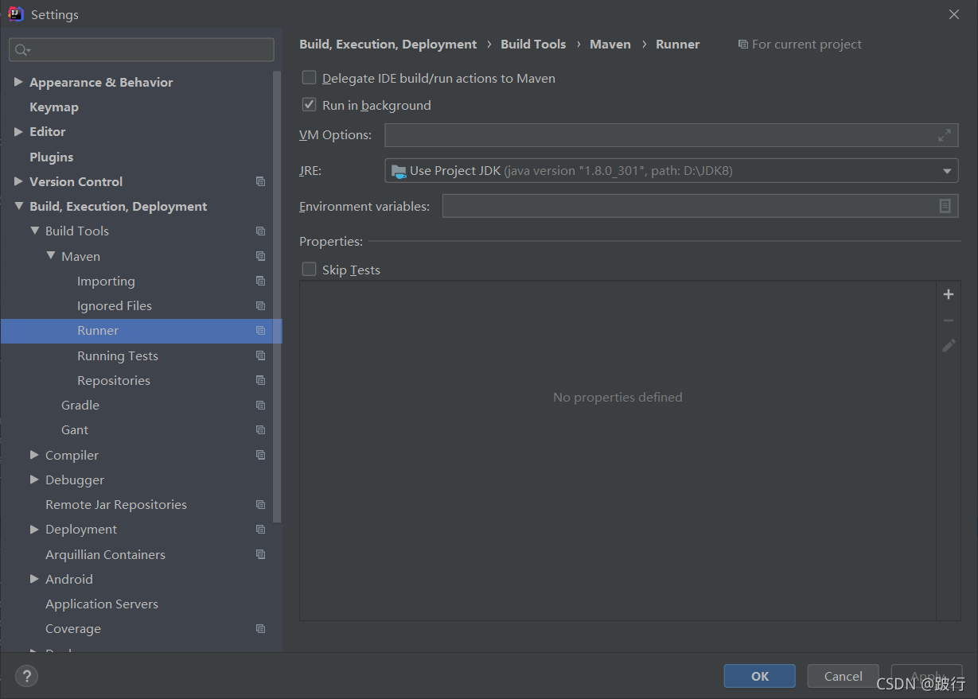Click the edit property pencil icon
Image resolution: width=978 pixels, height=699 pixels.
(x=949, y=346)
